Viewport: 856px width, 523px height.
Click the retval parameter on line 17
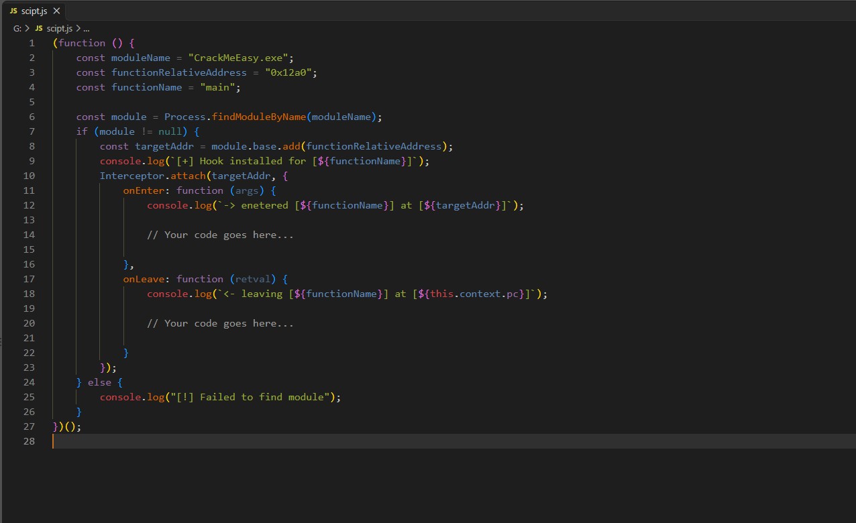tap(253, 279)
